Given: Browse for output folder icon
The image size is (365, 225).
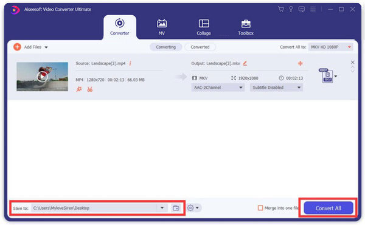Looking at the screenshot, I should pos(176,208).
